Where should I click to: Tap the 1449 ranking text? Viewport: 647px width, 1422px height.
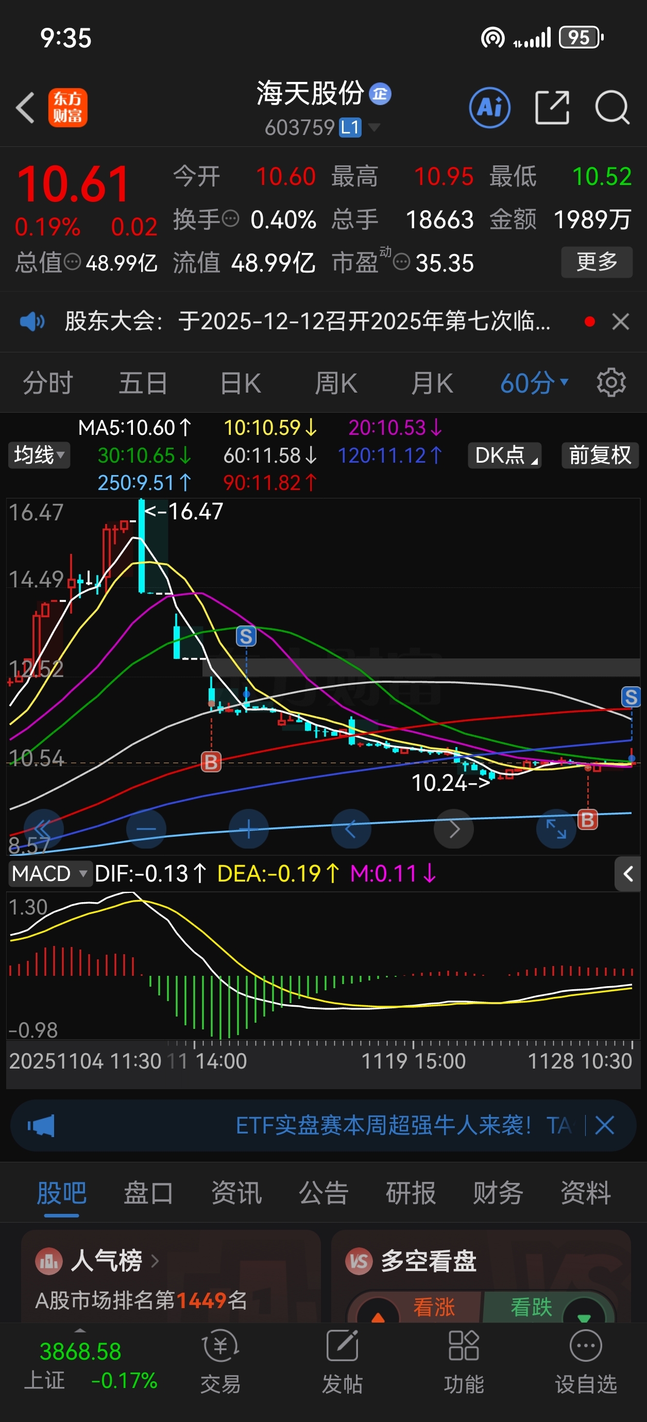point(200,1300)
